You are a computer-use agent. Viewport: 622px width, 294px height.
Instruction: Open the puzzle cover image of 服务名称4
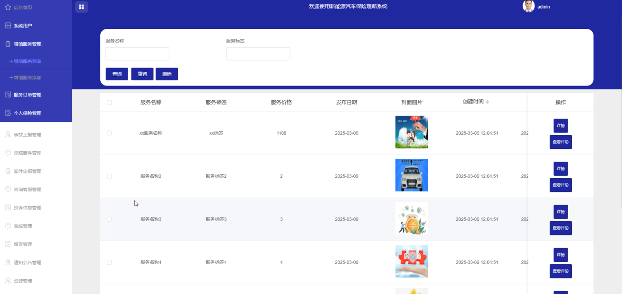click(412, 261)
